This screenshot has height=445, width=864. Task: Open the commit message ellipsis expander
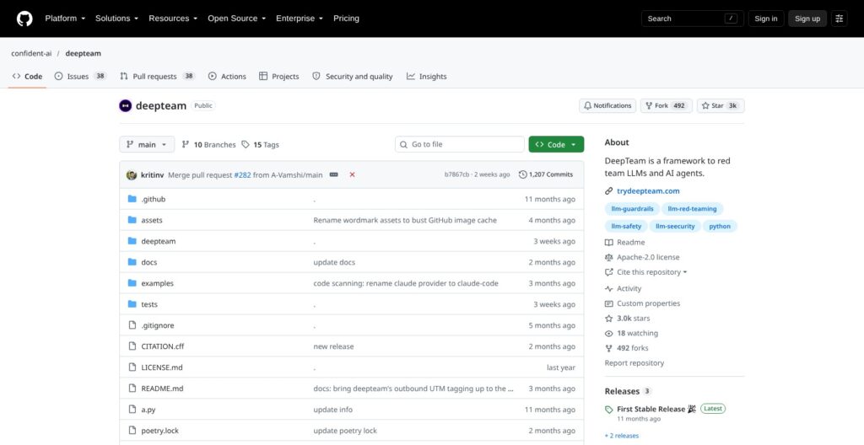point(334,174)
